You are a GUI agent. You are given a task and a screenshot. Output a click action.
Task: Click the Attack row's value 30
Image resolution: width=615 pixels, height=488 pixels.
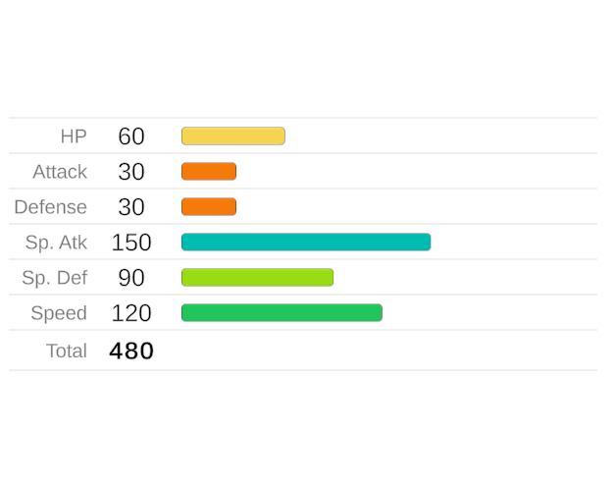click(x=131, y=172)
